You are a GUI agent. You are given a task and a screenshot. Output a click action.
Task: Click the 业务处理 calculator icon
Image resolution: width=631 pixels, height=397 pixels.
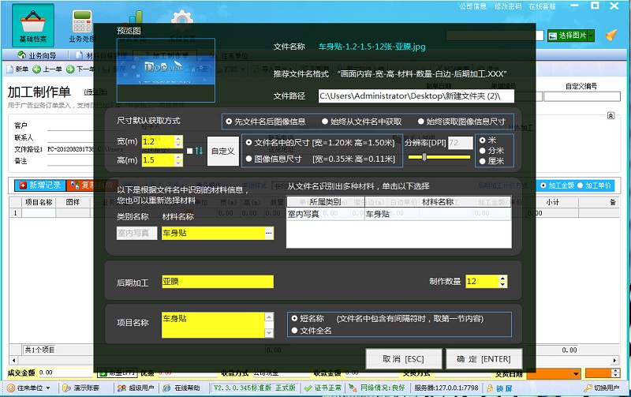click(81, 24)
